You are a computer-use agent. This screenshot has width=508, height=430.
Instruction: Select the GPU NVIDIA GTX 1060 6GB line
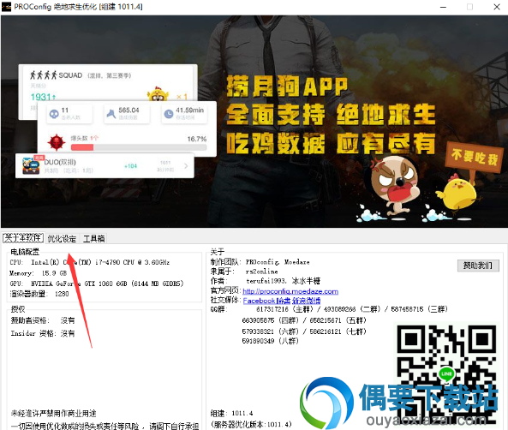[x=97, y=284]
